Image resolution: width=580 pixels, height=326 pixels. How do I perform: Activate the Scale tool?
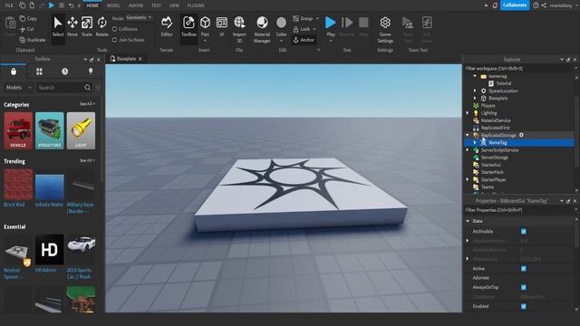click(x=87, y=26)
